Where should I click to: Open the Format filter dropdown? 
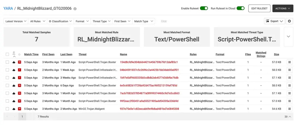click(82, 21)
